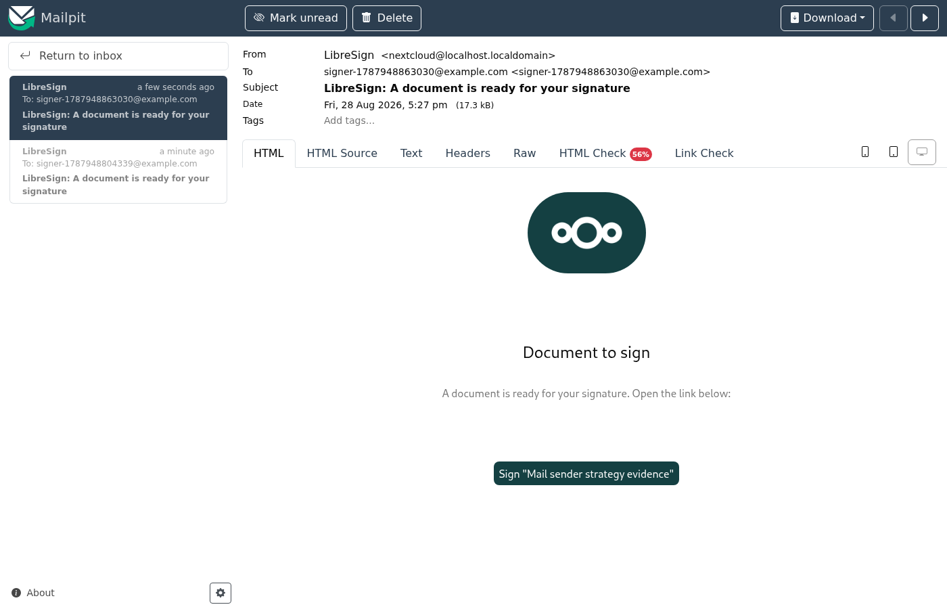The image size is (947, 609).
Task: Click the email subject line in header
Action: coord(477,88)
